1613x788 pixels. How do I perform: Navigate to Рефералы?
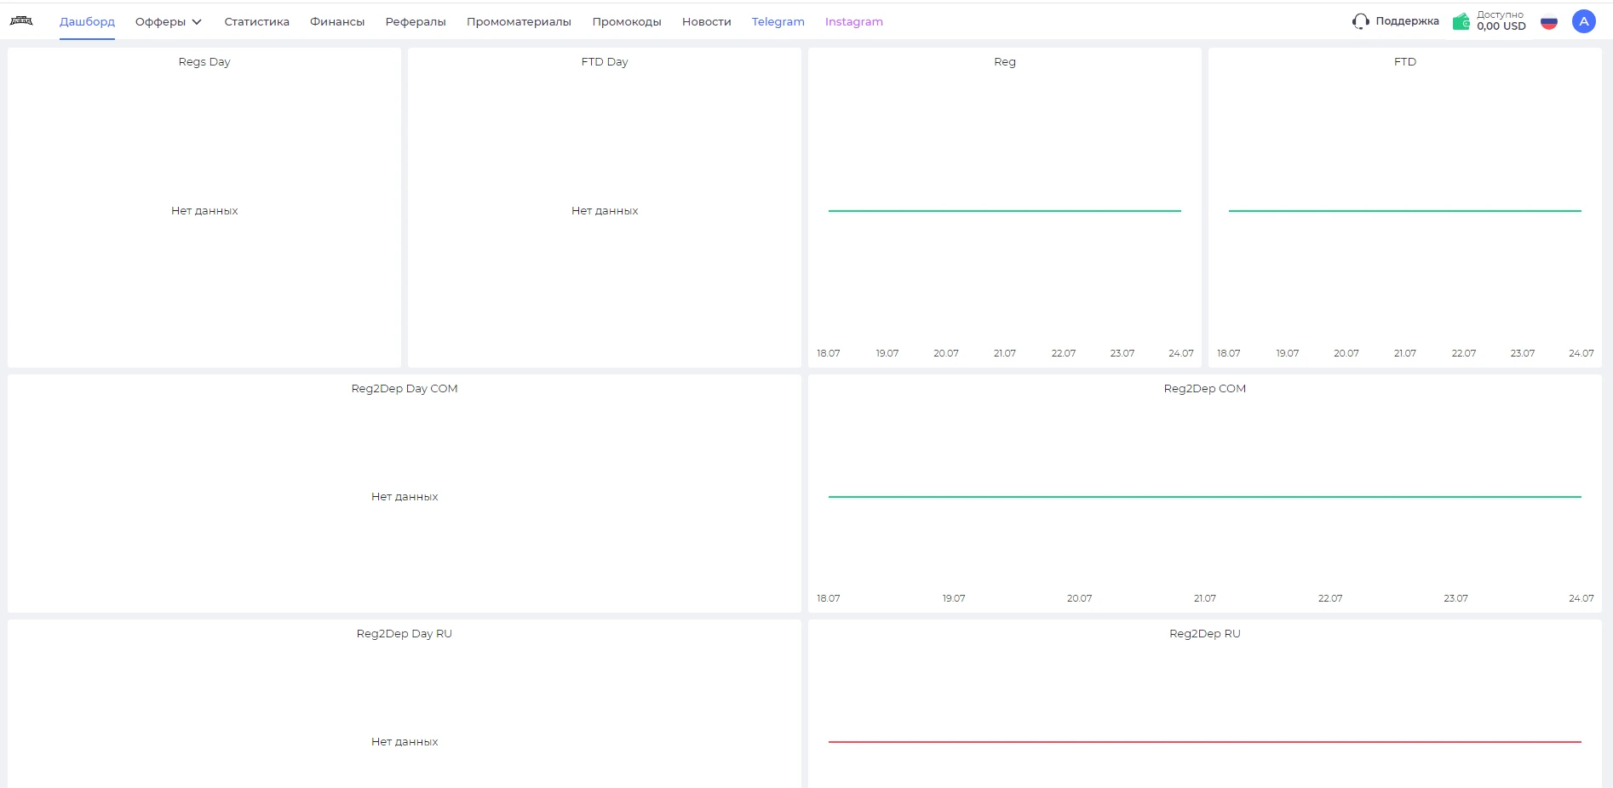[x=416, y=22]
